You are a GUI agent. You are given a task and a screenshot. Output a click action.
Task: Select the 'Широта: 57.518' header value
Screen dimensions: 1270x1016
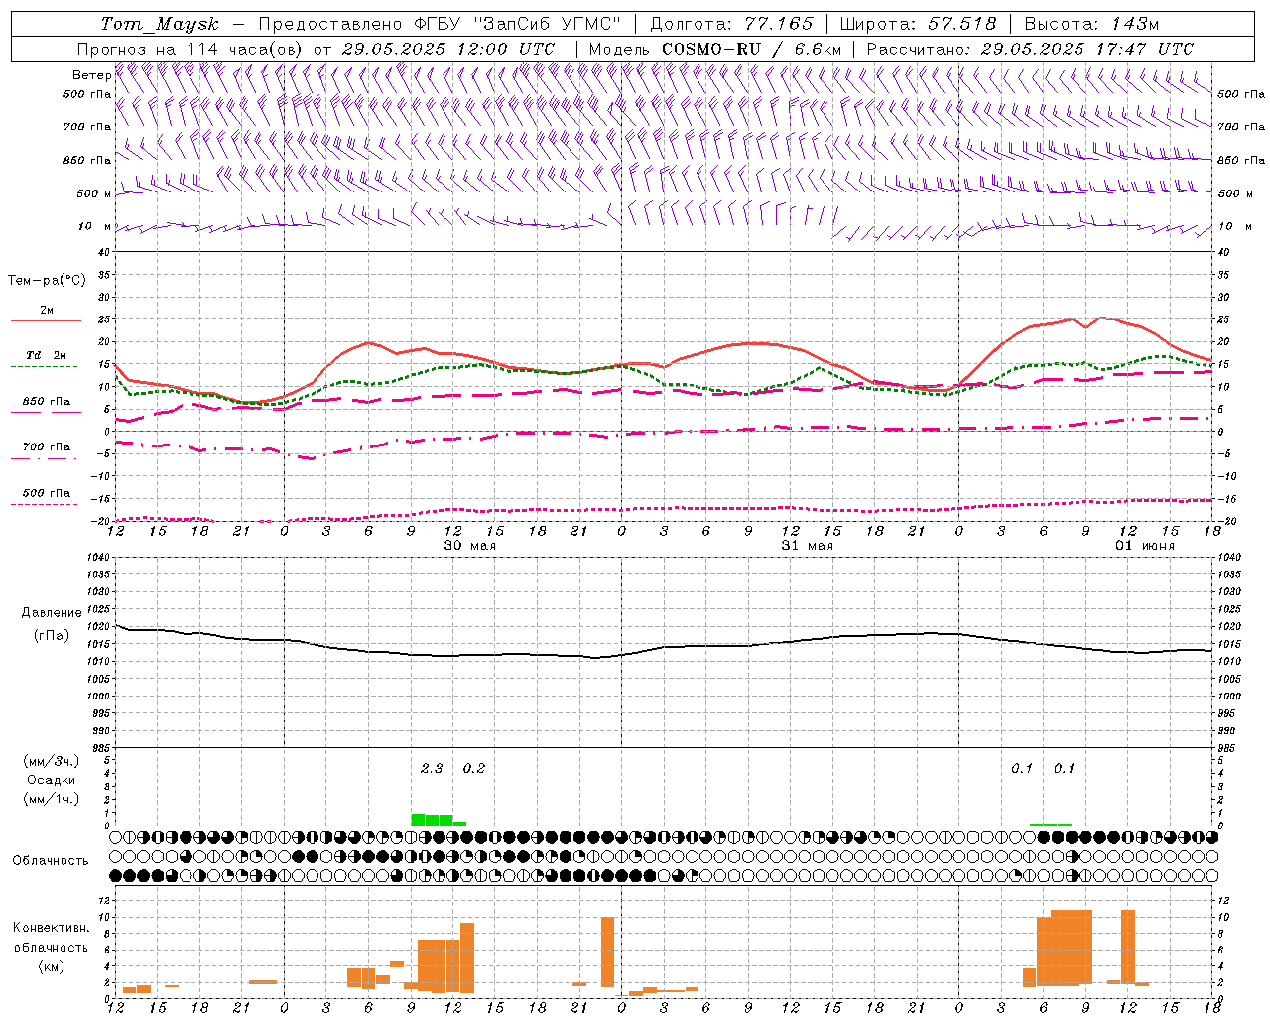919,24
